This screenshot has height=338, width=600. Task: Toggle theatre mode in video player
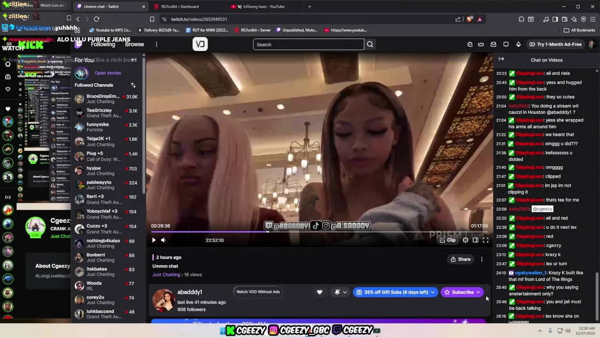click(475, 240)
